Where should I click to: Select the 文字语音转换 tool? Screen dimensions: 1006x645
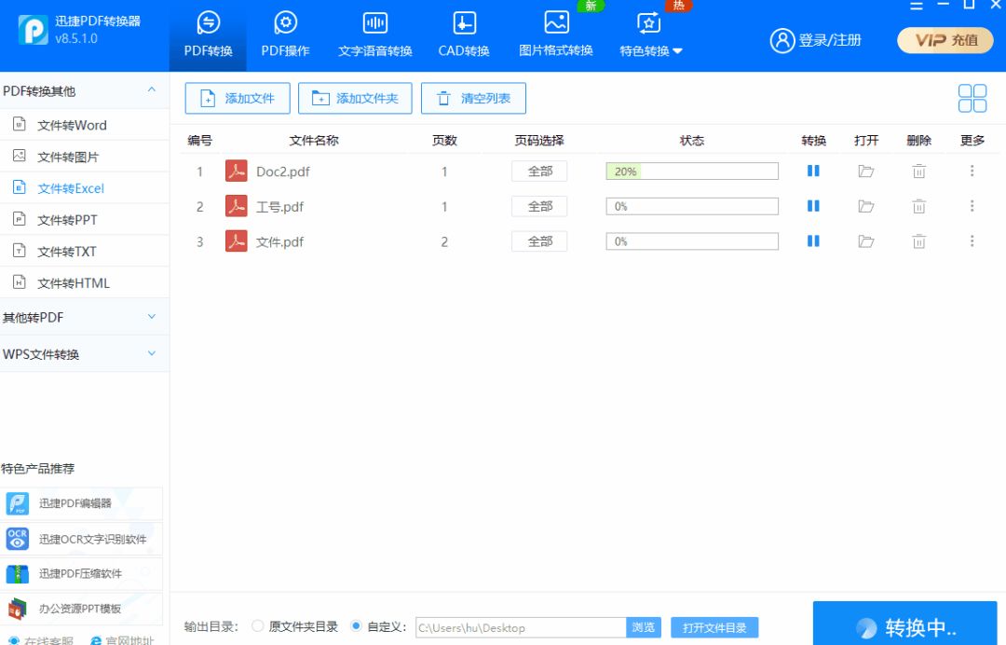(x=374, y=30)
